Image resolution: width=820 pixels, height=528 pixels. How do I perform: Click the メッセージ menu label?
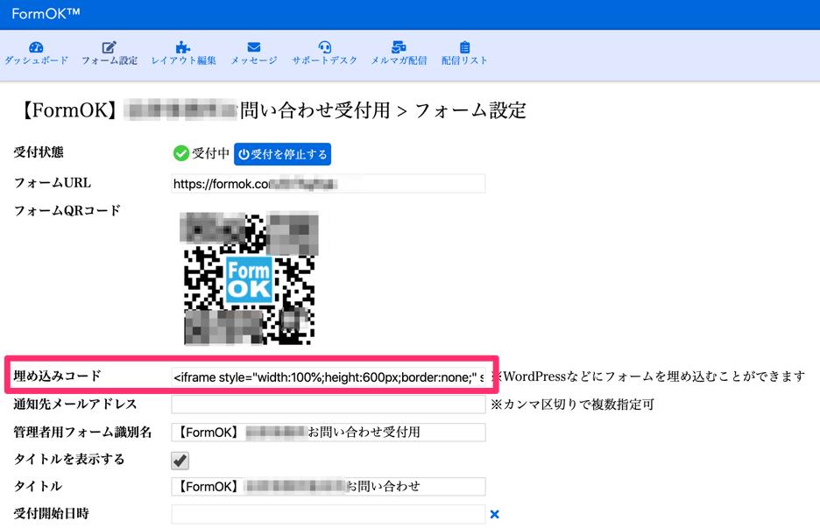254,60
